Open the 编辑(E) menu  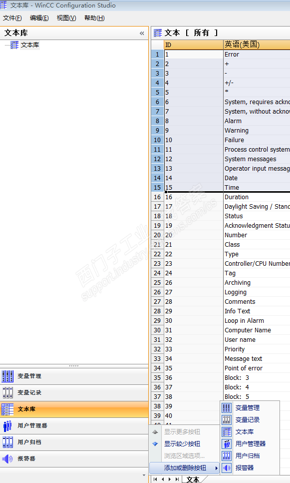[x=39, y=18]
